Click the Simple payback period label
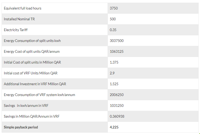 (x=21, y=127)
